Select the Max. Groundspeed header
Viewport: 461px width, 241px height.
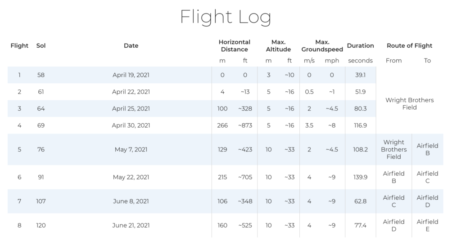pyautogui.click(x=322, y=46)
